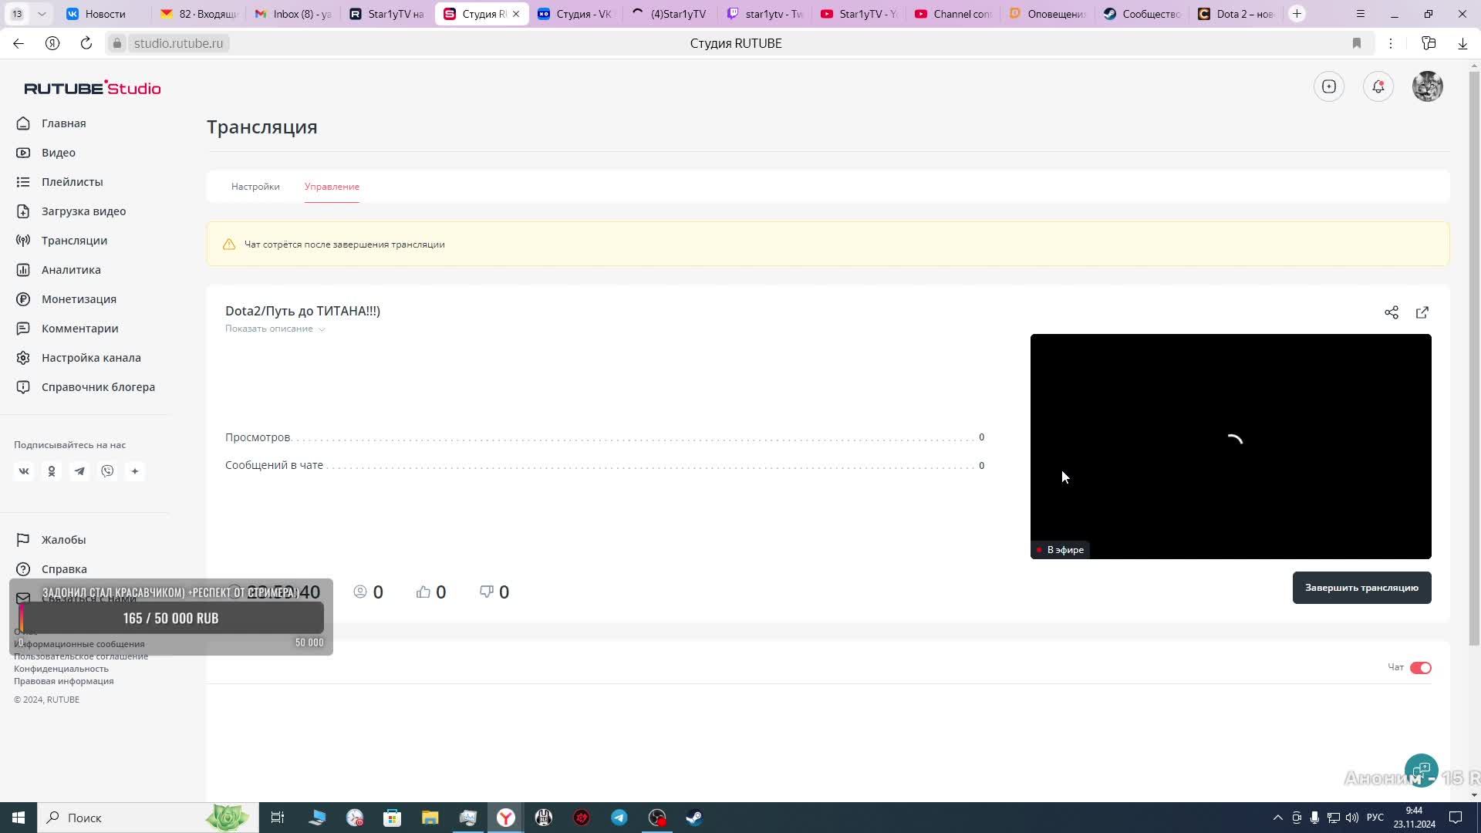This screenshot has height=833, width=1481.
Task: Toggle the Чат switch off
Action: tap(1421, 668)
